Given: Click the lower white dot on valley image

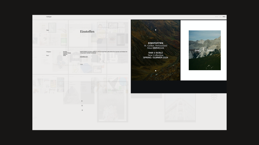Looking at the screenshot, I should pos(155,71).
